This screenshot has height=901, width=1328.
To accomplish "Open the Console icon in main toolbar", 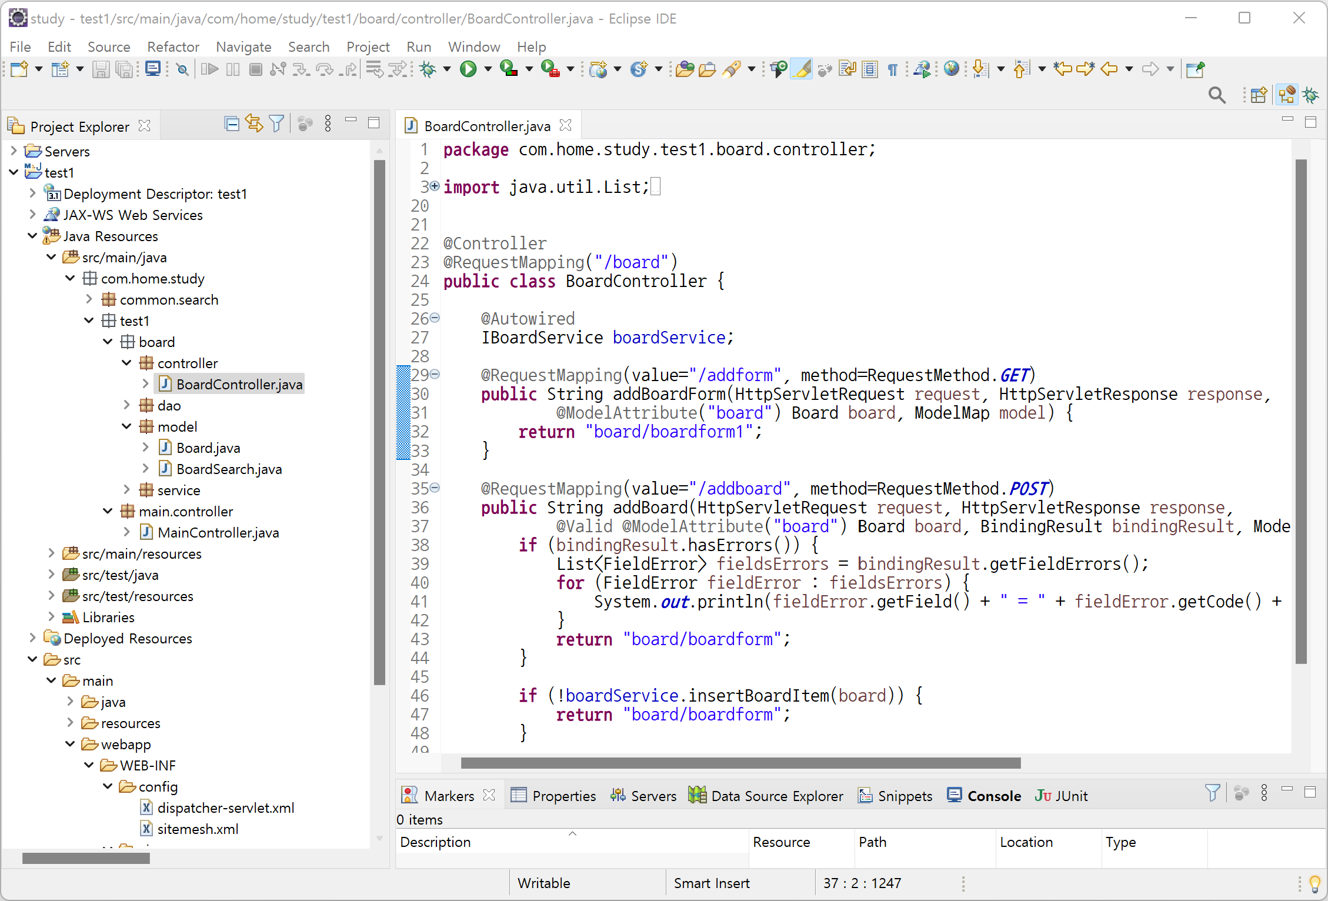I will (x=153, y=69).
